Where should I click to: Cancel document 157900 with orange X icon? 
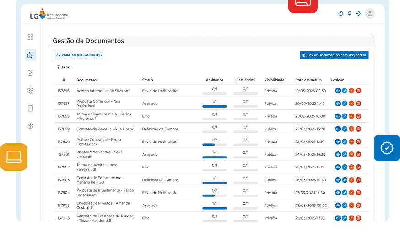[351, 142]
